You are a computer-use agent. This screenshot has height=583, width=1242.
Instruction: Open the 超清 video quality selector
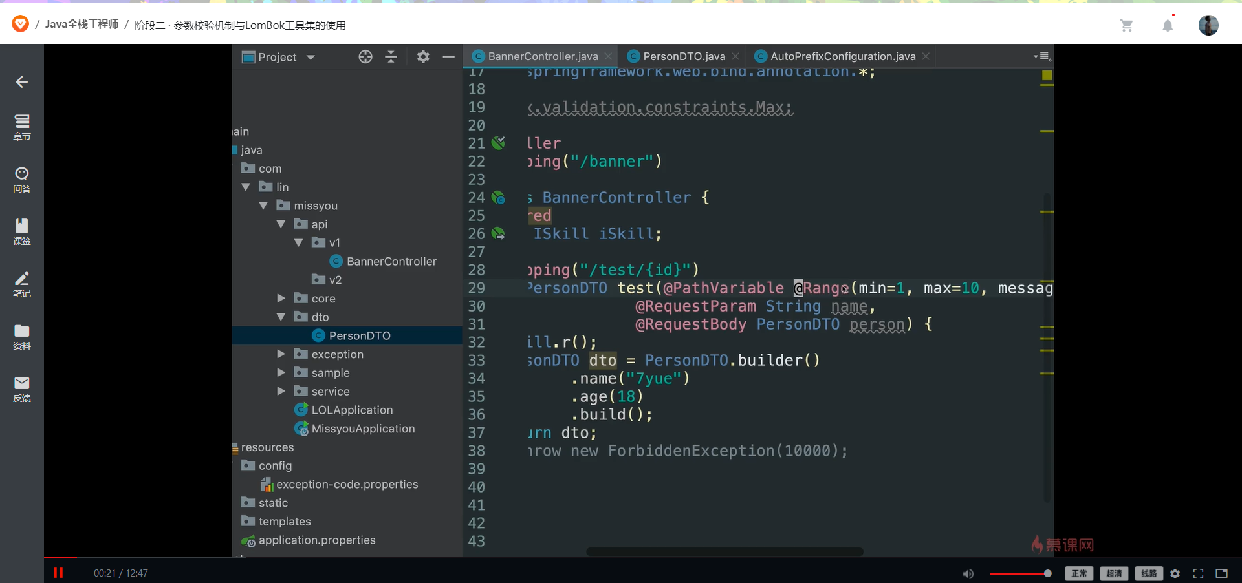click(x=1114, y=573)
